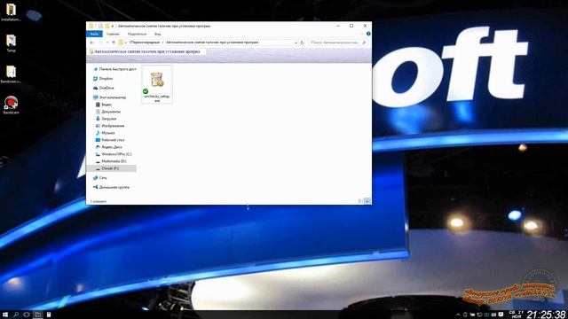Click the File Explorer taskbar button
Viewport: 568px width, 319px height.
point(37,315)
